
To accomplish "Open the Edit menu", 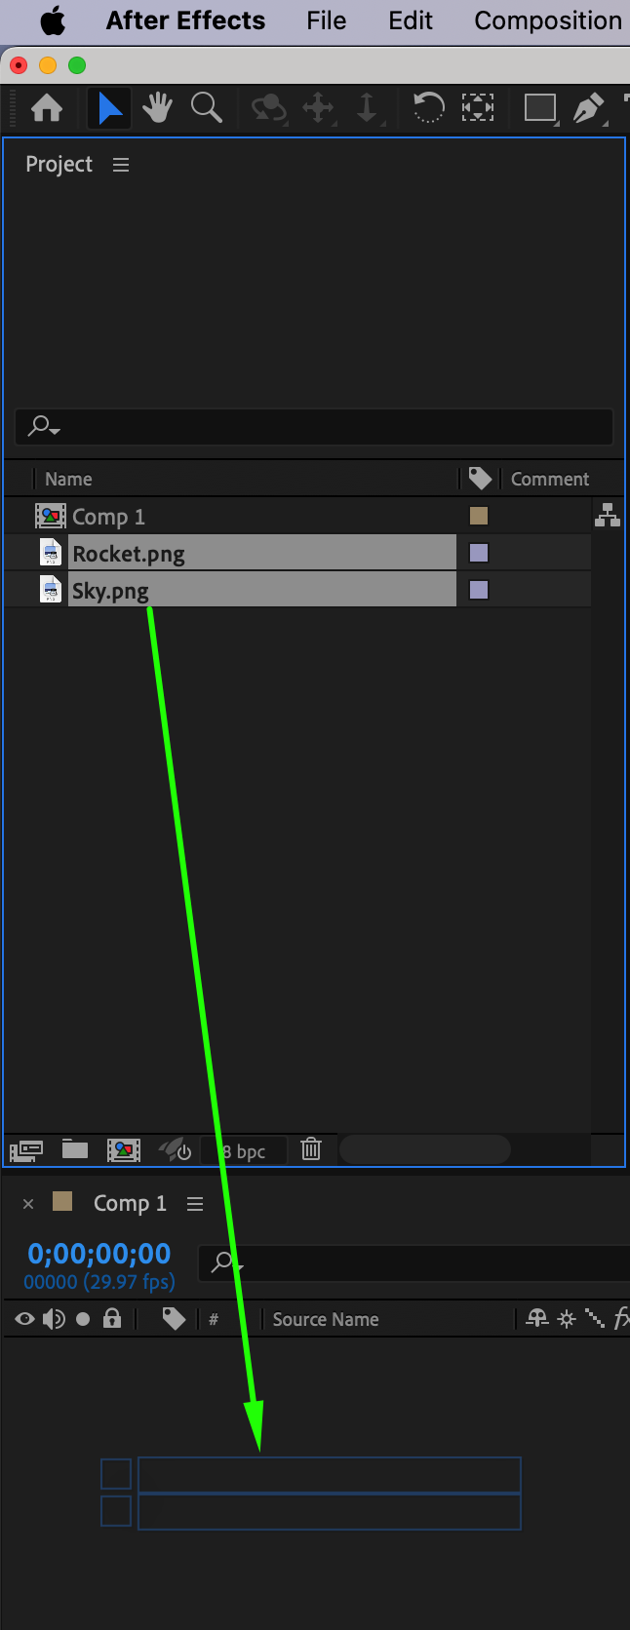I will [x=411, y=20].
